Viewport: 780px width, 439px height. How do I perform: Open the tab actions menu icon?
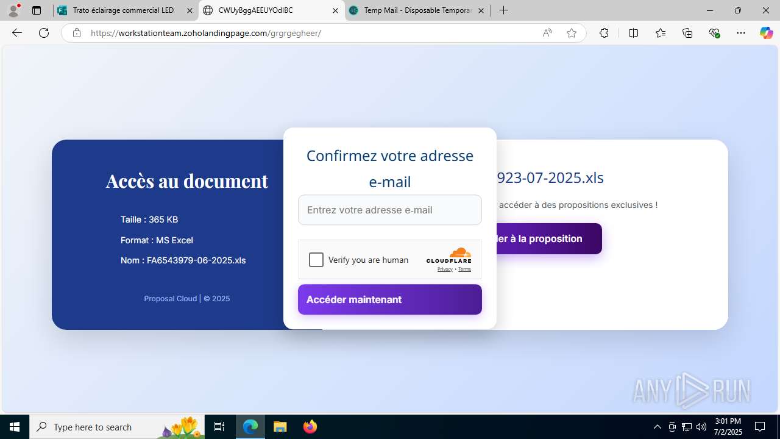(37, 10)
